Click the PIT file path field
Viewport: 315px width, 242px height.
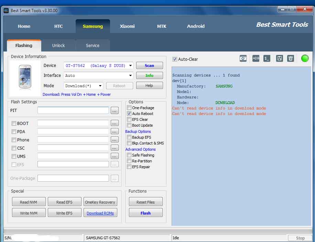pyautogui.click(x=73, y=110)
